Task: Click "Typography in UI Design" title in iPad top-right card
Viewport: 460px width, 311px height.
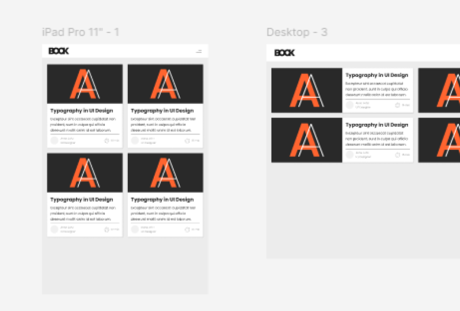Action: click(x=162, y=111)
